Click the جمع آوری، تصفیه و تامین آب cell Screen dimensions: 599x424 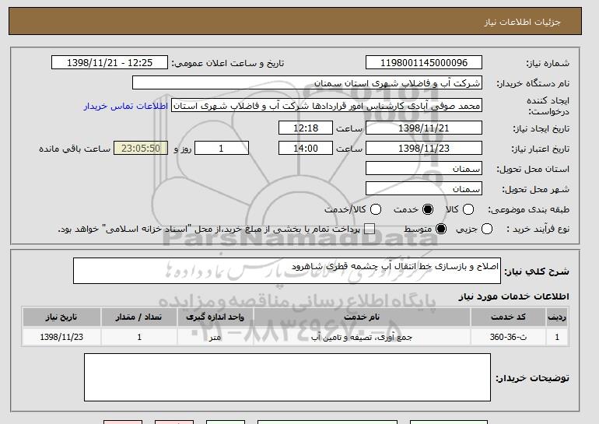click(362, 337)
